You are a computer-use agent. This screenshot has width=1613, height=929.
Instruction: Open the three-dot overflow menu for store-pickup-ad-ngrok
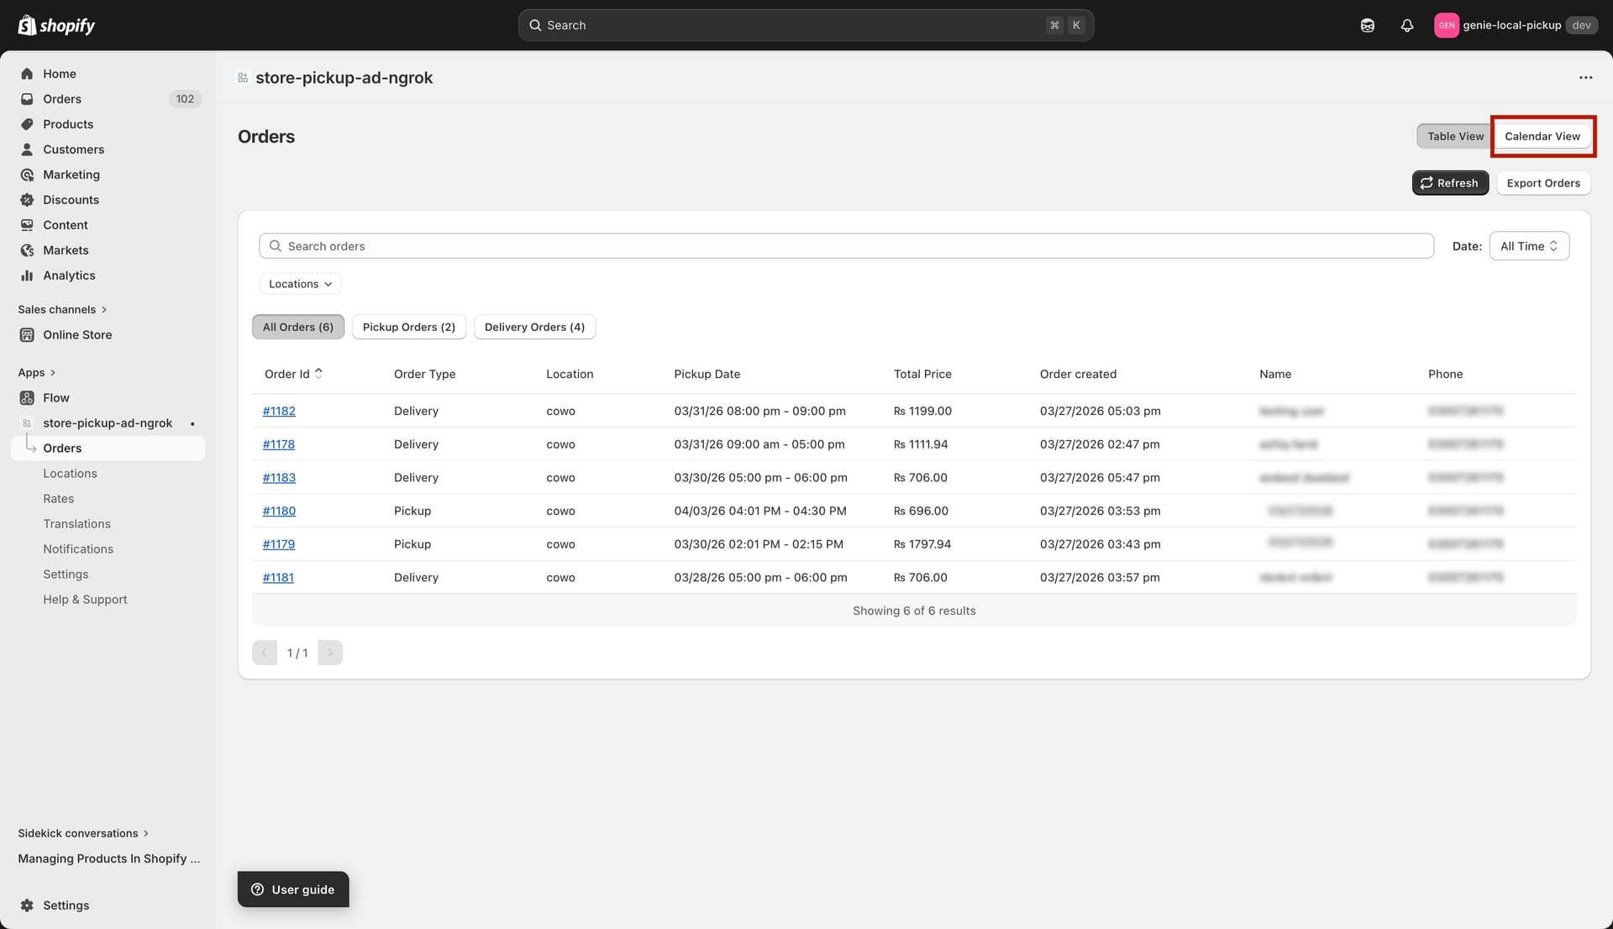[1586, 77]
